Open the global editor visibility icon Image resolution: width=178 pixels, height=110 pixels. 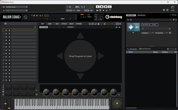(90, 24)
